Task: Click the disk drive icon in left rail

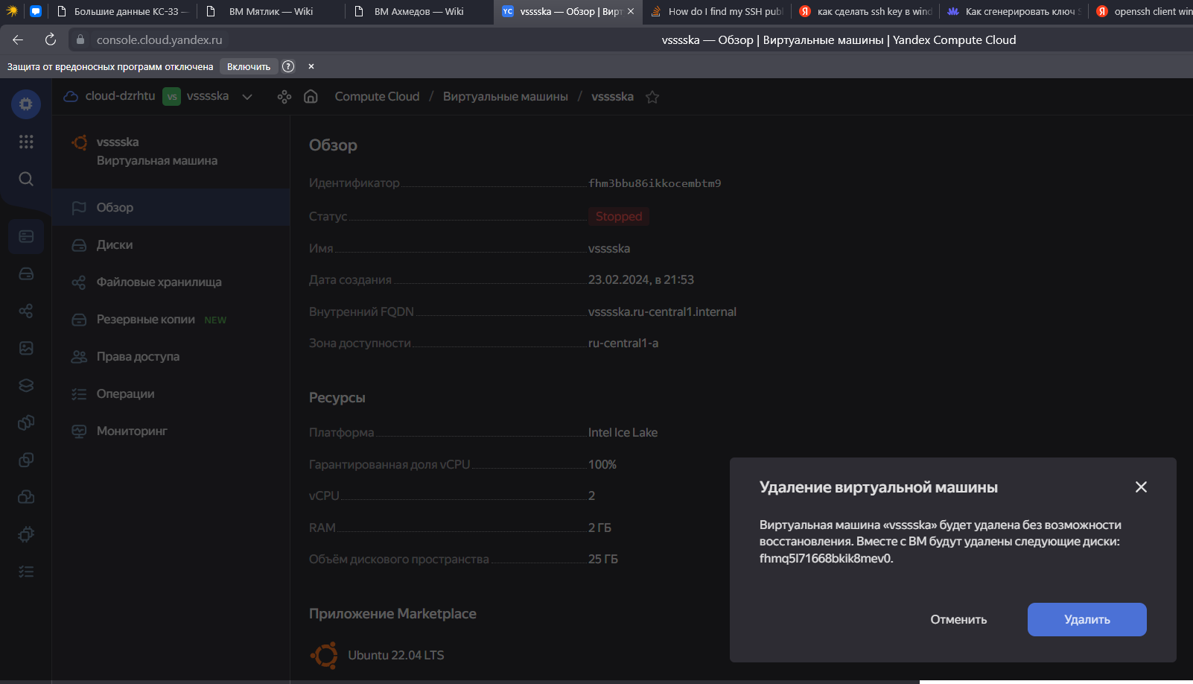Action: [26, 273]
